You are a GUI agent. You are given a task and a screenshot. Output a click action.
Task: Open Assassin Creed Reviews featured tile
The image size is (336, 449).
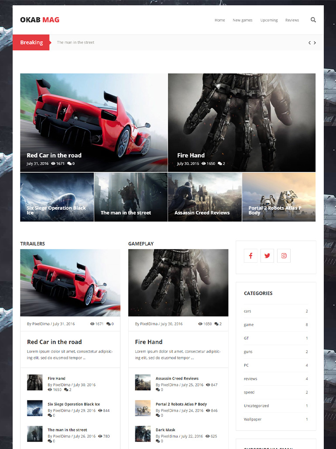(205, 197)
